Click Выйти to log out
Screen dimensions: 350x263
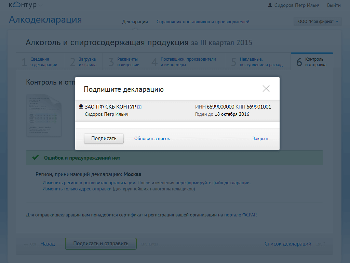point(334,5)
